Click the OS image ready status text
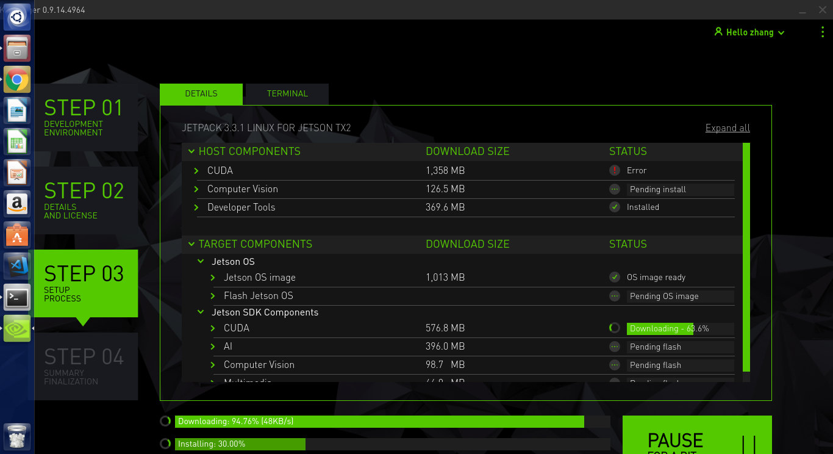Viewport: 833px width, 454px height. tap(656, 278)
